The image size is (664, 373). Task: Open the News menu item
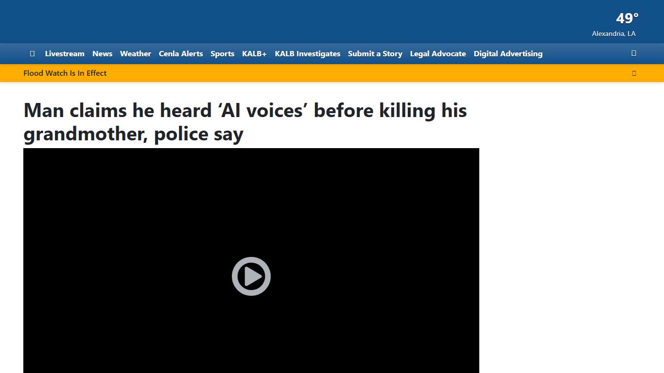(x=102, y=53)
